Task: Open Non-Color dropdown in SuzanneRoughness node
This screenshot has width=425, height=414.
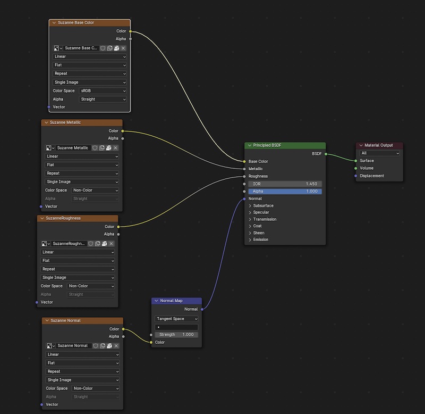Action: [x=91, y=286]
